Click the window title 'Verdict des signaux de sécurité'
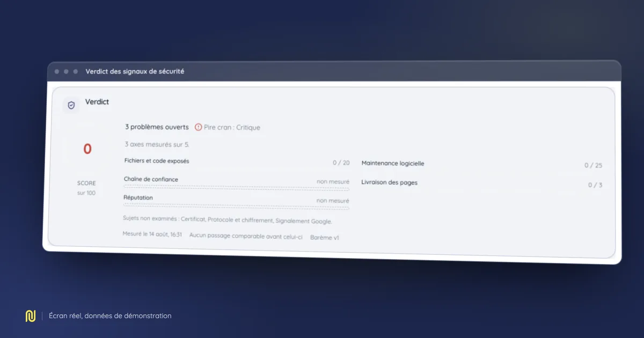This screenshot has width=644, height=338. (x=135, y=71)
